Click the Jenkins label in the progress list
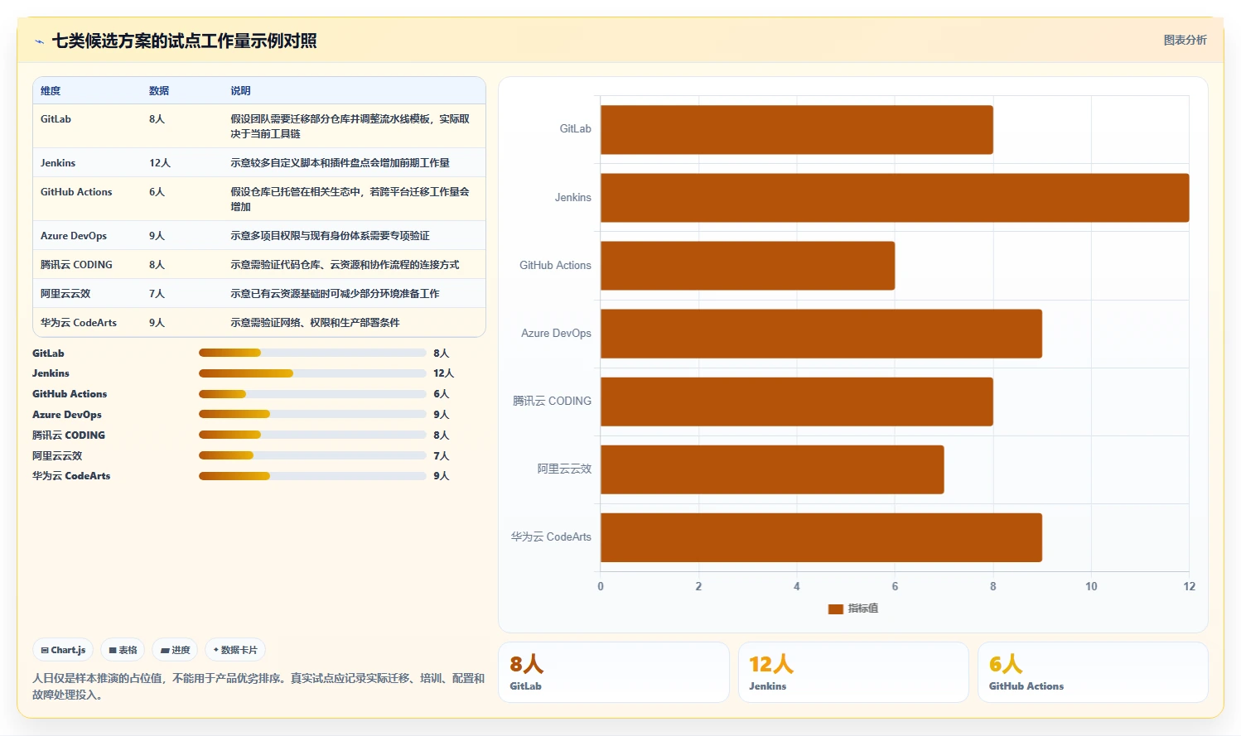The width and height of the screenshot is (1241, 736). [x=51, y=373]
